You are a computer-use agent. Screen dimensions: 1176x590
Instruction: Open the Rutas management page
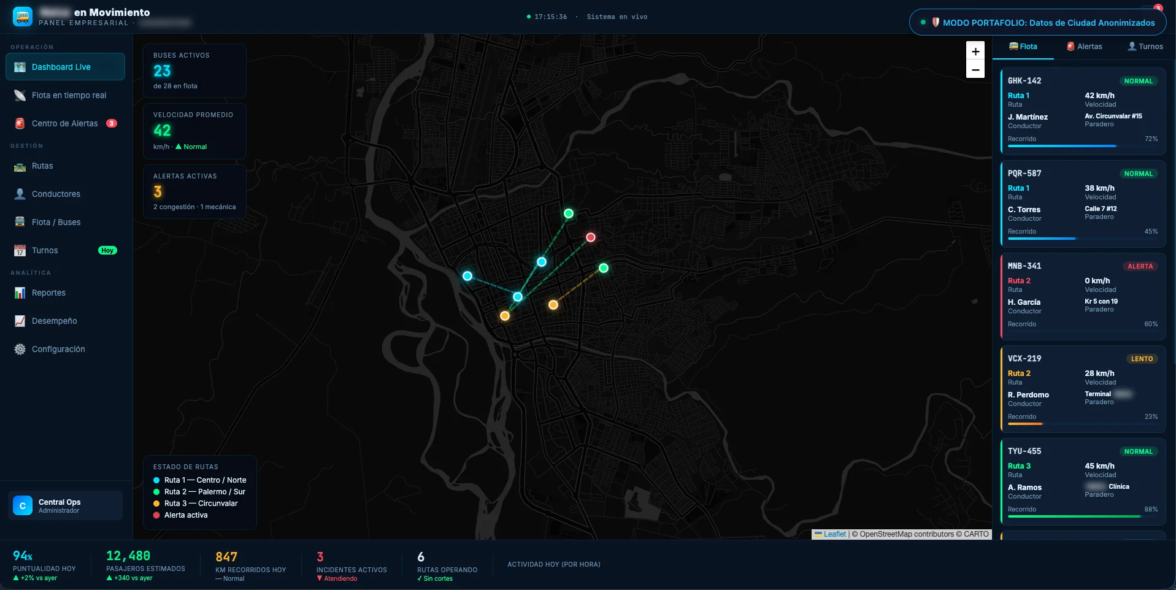pos(65,166)
